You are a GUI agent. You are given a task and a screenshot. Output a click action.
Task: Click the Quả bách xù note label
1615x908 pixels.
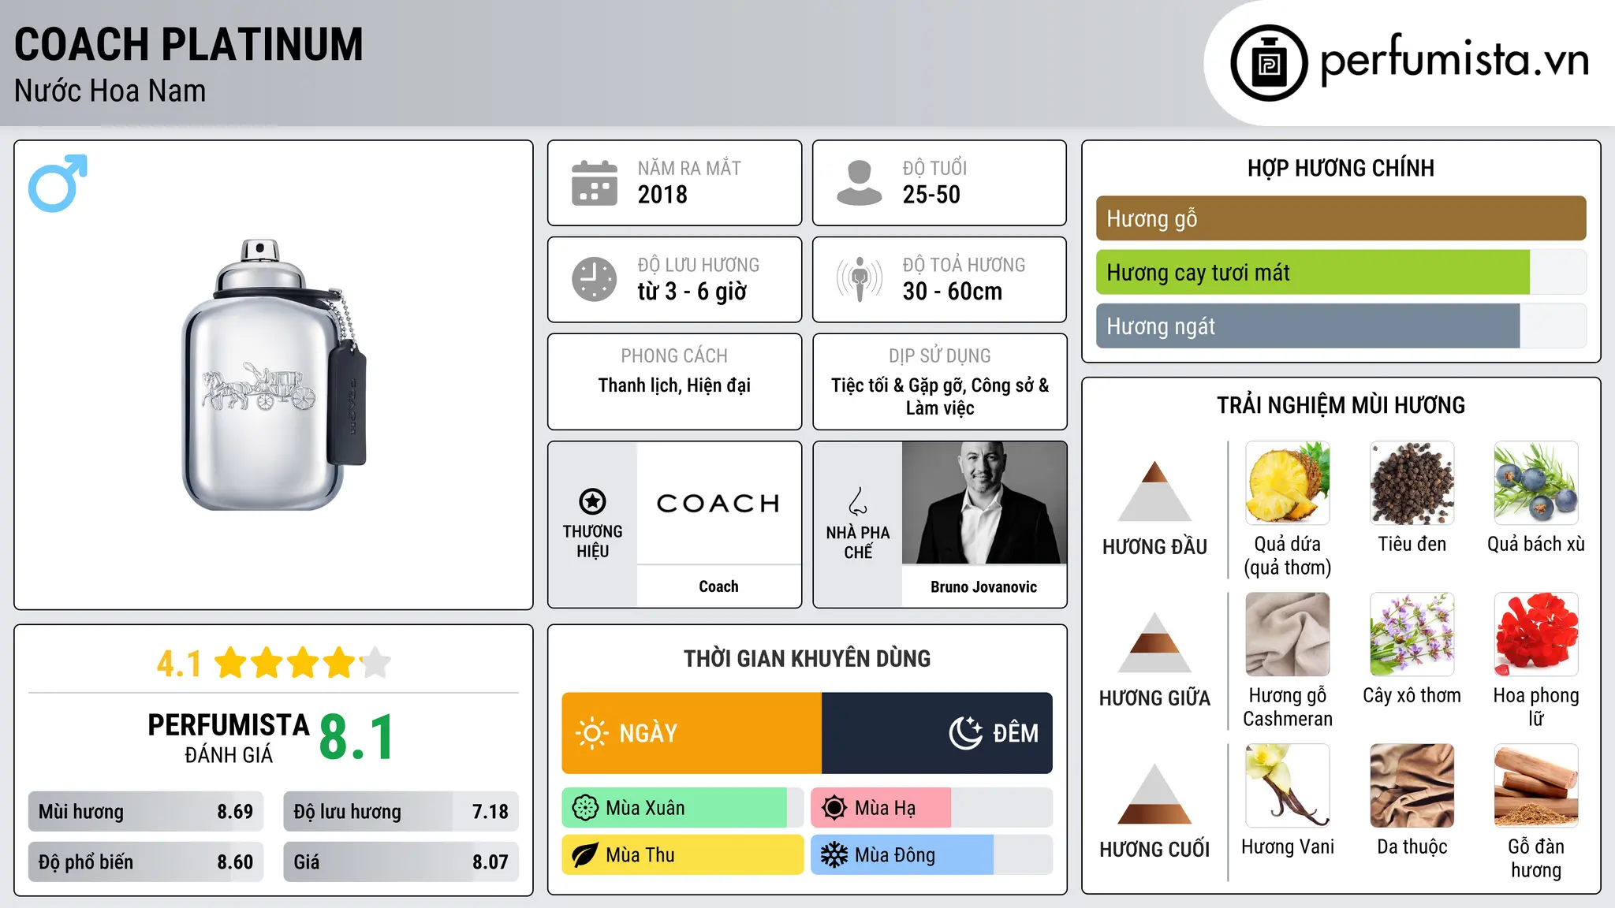[x=1536, y=544]
